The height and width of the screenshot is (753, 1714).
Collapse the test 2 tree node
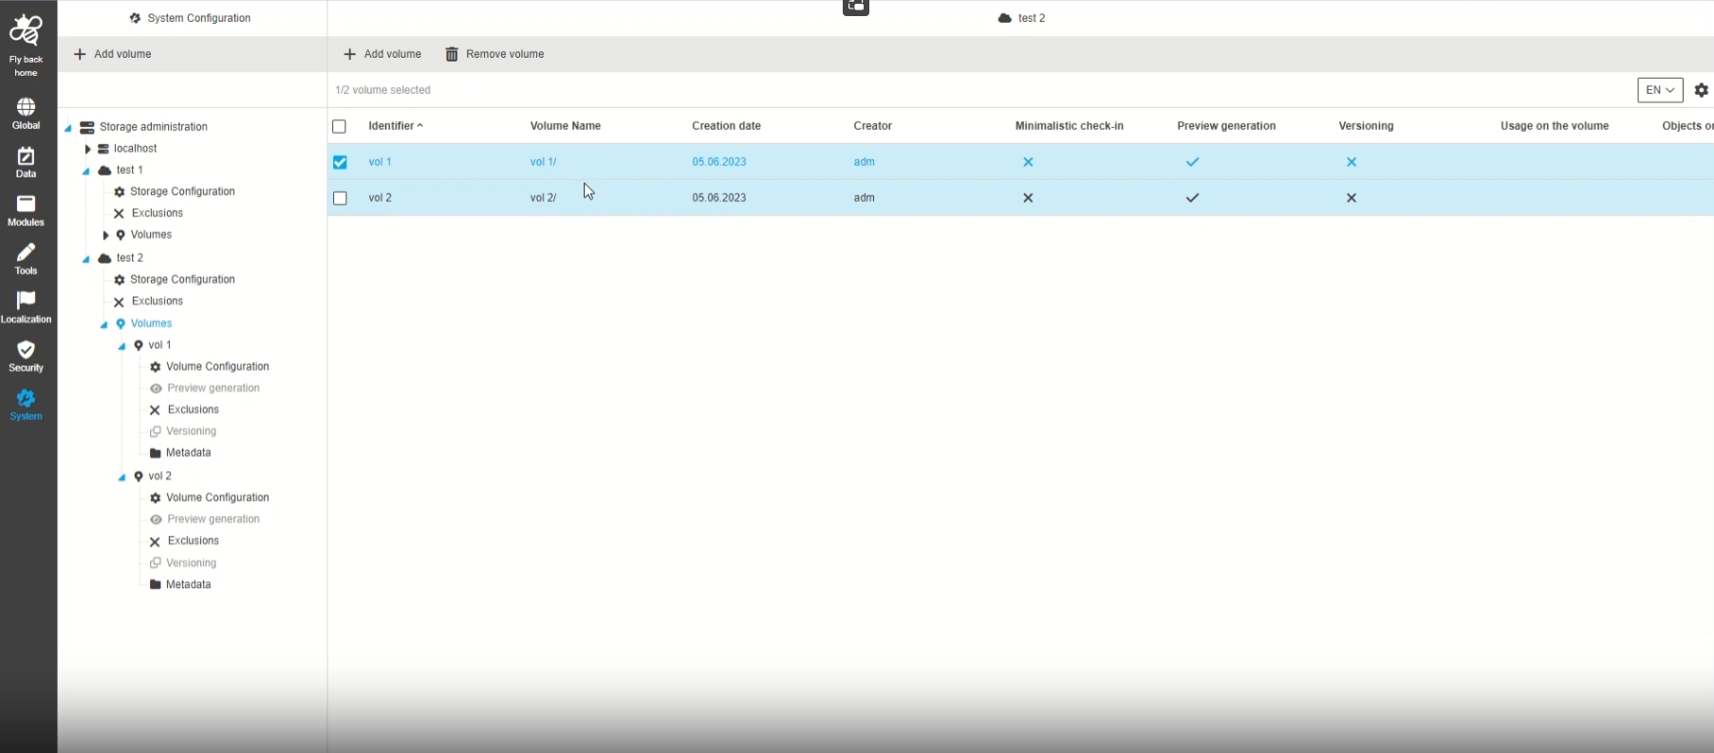pyautogui.click(x=86, y=259)
